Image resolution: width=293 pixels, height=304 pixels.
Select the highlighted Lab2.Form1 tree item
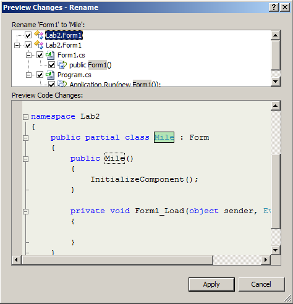point(64,35)
